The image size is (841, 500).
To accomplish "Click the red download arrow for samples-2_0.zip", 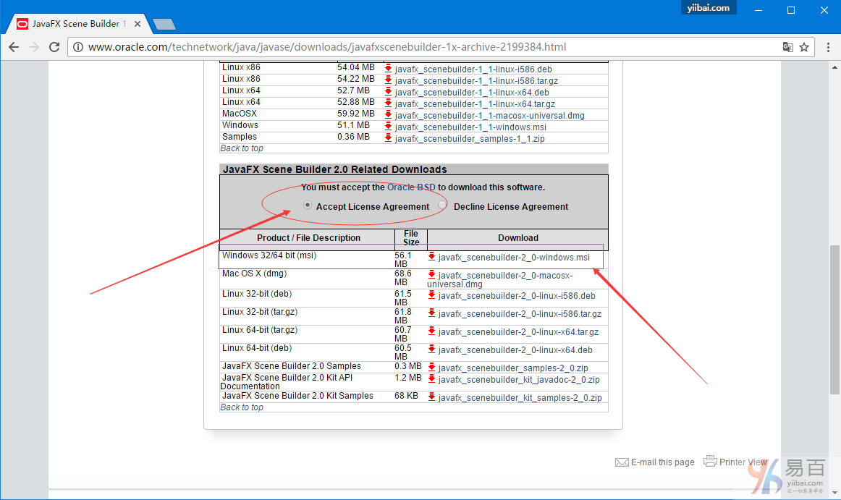I will [x=432, y=368].
